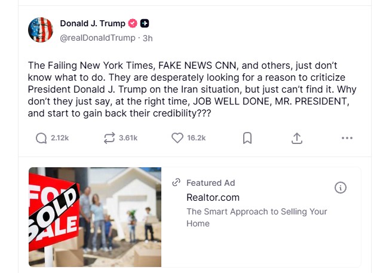Viewport: 383px width, 273px height.
Task: Open the three-dot more options menu
Action: (347, 138)
